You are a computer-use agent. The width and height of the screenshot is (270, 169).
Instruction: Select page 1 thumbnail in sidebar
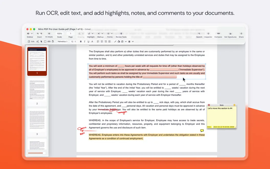pos(37,61)
